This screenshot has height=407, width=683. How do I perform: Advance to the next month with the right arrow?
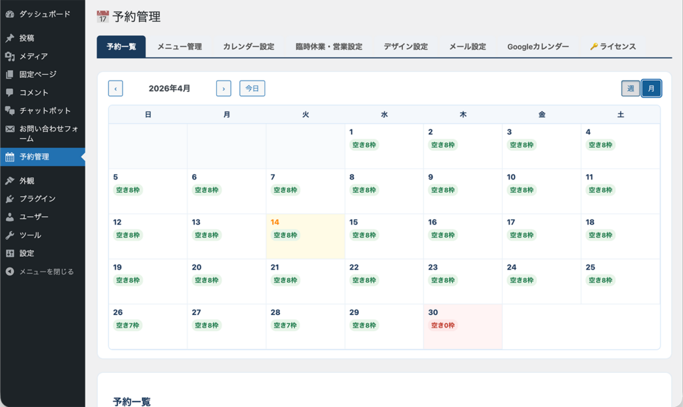pos(223,87)
